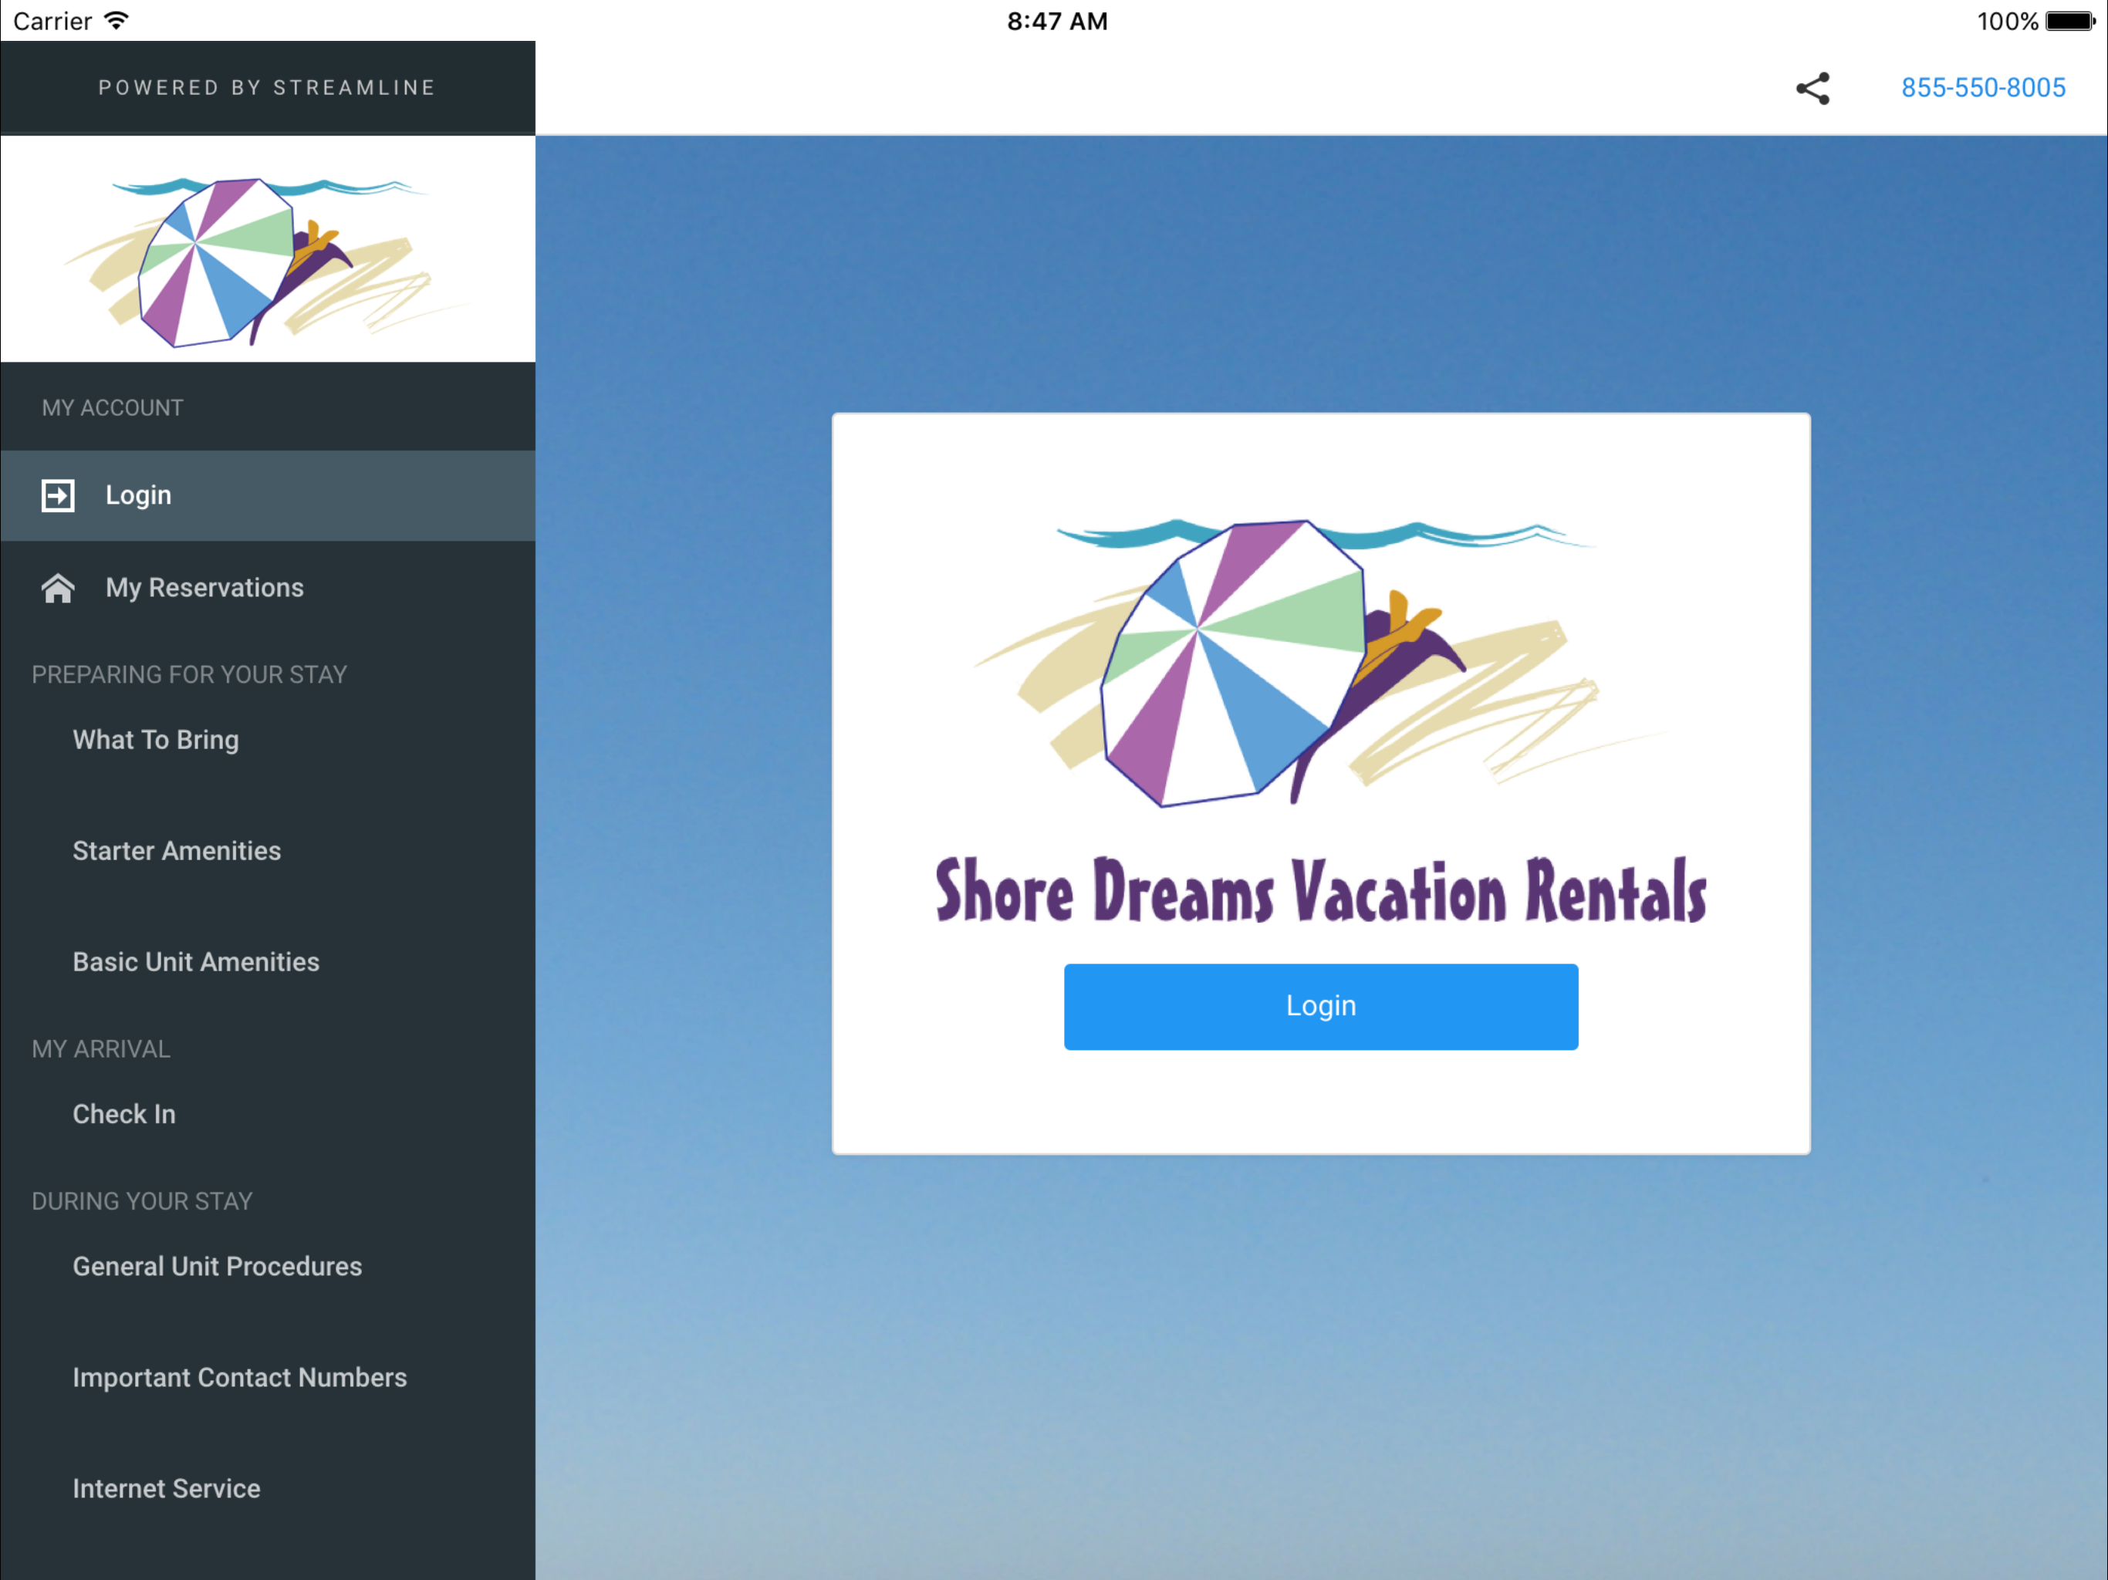2108x1580 pixels.
Task: Click the Shore Dreams Vacation Rentals logo
Action: coord(1321,722)
